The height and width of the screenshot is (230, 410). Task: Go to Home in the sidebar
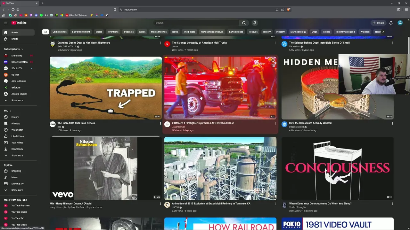pyautogui.click(x=18, y=32)
